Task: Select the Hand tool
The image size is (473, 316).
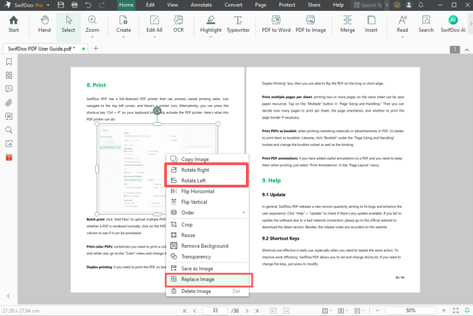Action: (x=45, y=24)
